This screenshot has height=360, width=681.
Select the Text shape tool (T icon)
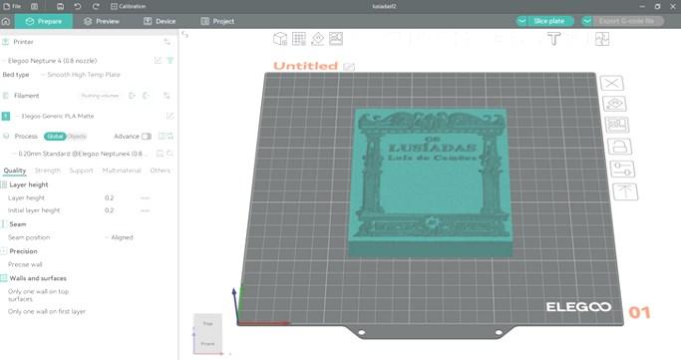tap(553, 39)
